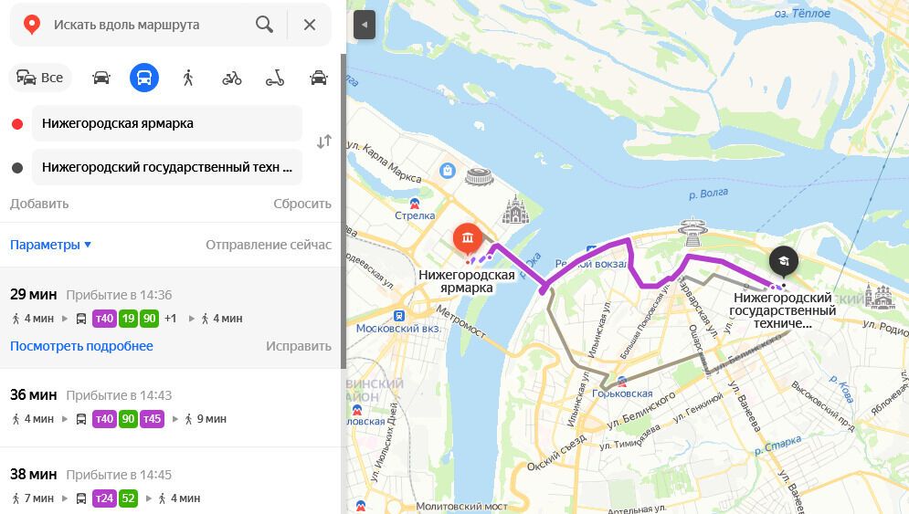Toggle the Все route modes option
Viewport: 909px width, 514px height.
click(x=40, y=78)
